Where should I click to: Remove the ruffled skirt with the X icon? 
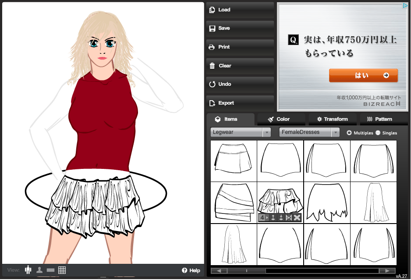pos(297,218)
